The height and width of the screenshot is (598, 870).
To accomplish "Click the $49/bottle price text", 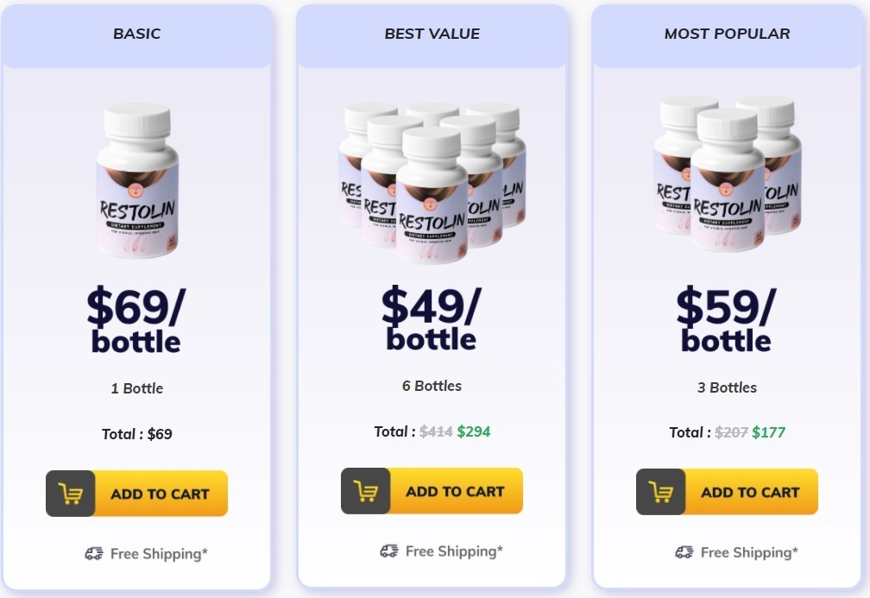I will point(432,318).
